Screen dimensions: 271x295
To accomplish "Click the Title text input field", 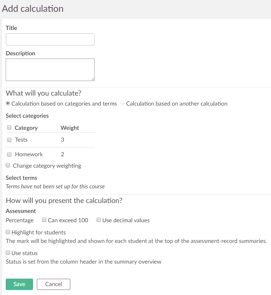I will [x=50, y=40].
